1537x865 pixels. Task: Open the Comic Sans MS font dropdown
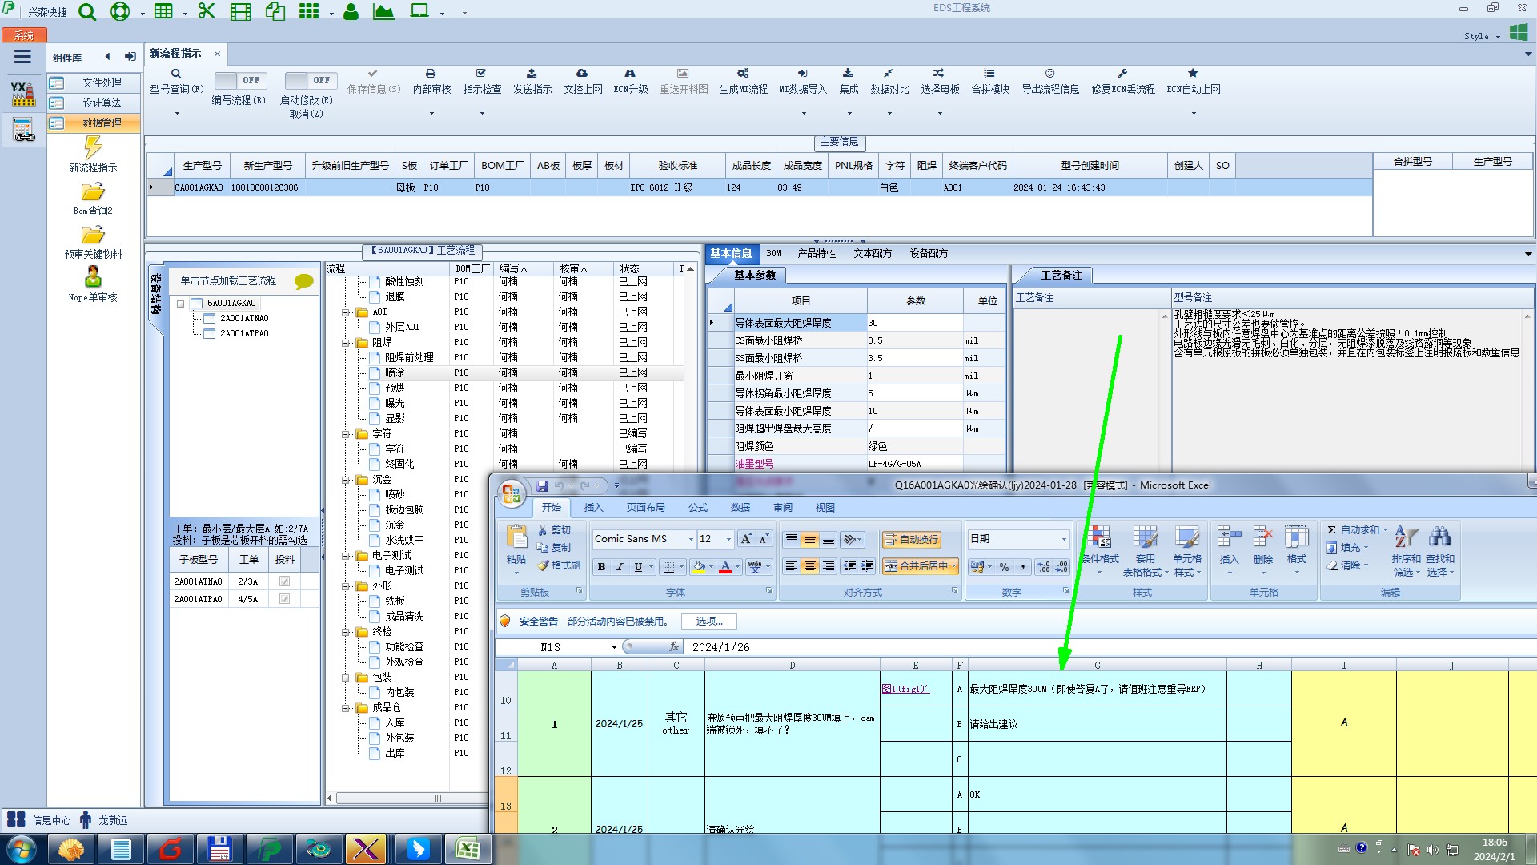tap(691, 539)
